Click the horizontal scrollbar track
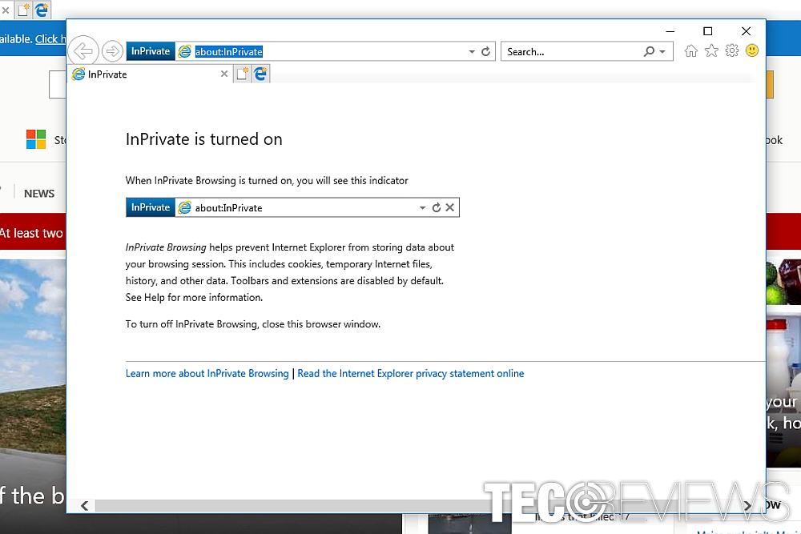 pyautogui.click(x=416, y=505)
